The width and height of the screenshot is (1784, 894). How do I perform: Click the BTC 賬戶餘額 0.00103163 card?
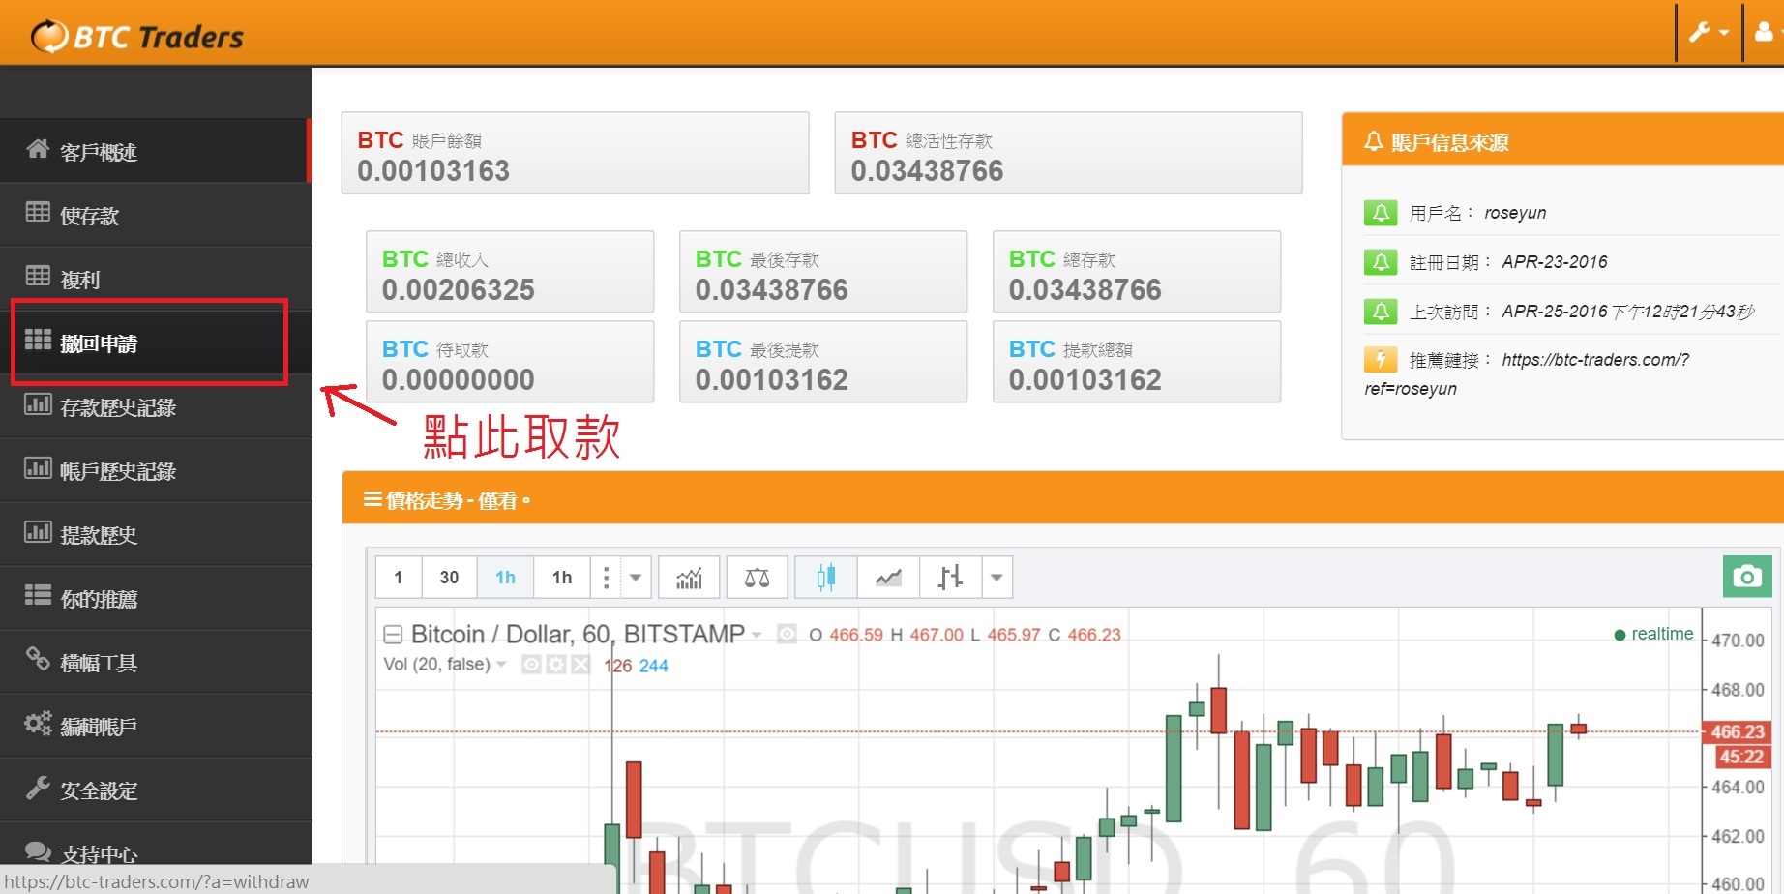(x=575, y=153)
